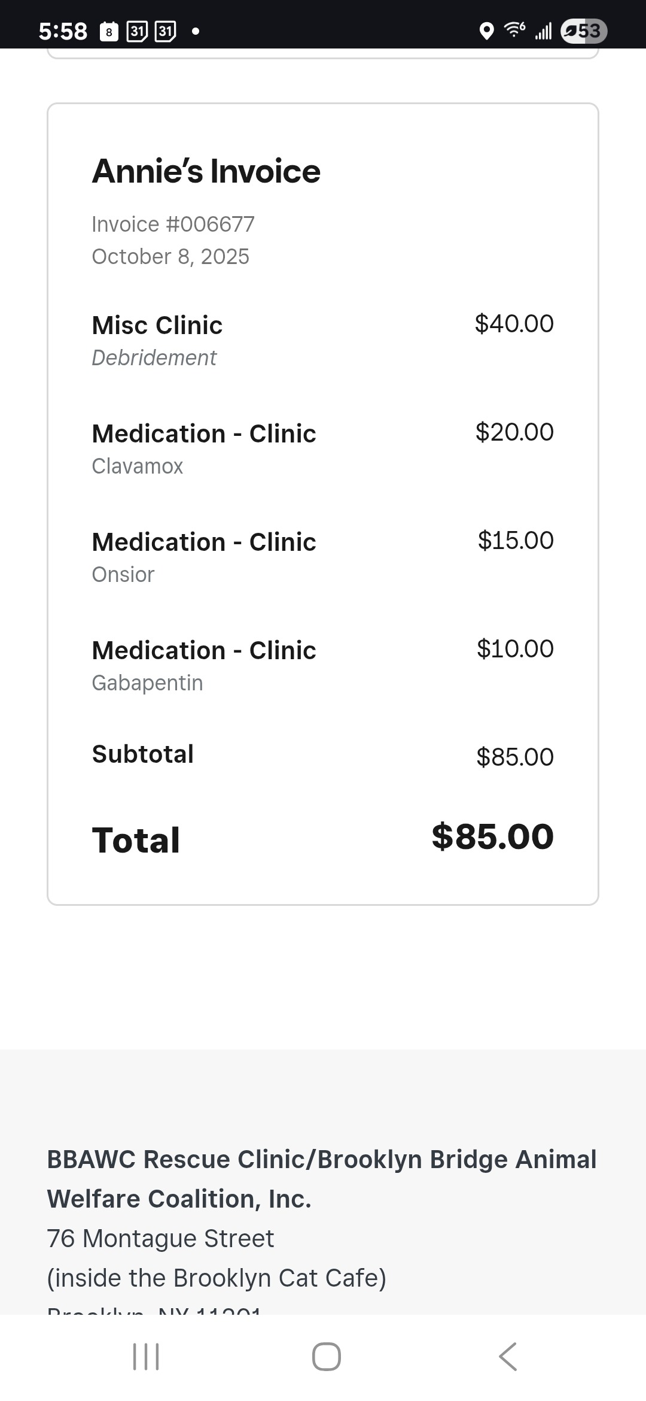Tap the calendar notification icon showing 8
Screen dimensions: 646x1401
[109, 32]
